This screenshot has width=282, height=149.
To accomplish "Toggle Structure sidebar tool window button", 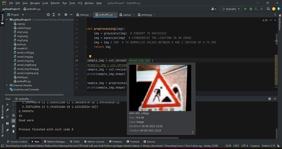I will click(x=2, y=129).
